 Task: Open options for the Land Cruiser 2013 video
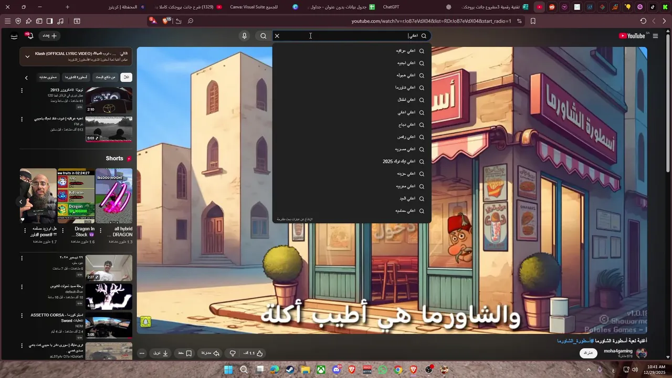point(22,91)
